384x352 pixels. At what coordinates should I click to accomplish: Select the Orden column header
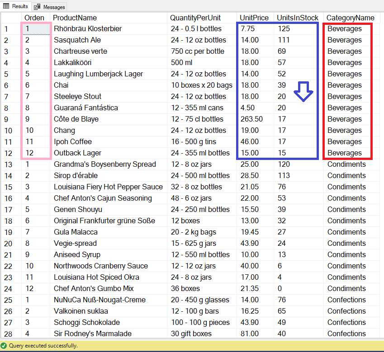[x=36, y=18]
